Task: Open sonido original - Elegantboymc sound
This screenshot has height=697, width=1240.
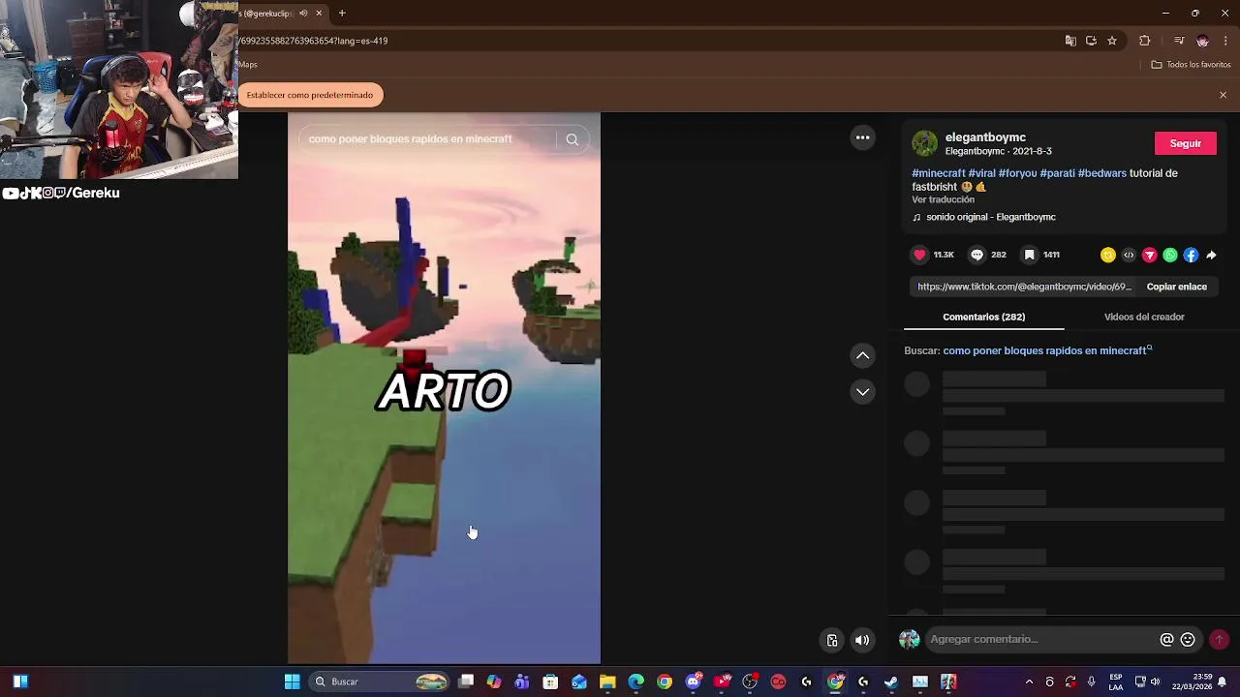Action: pyautogui.click(x=990, y=217)
